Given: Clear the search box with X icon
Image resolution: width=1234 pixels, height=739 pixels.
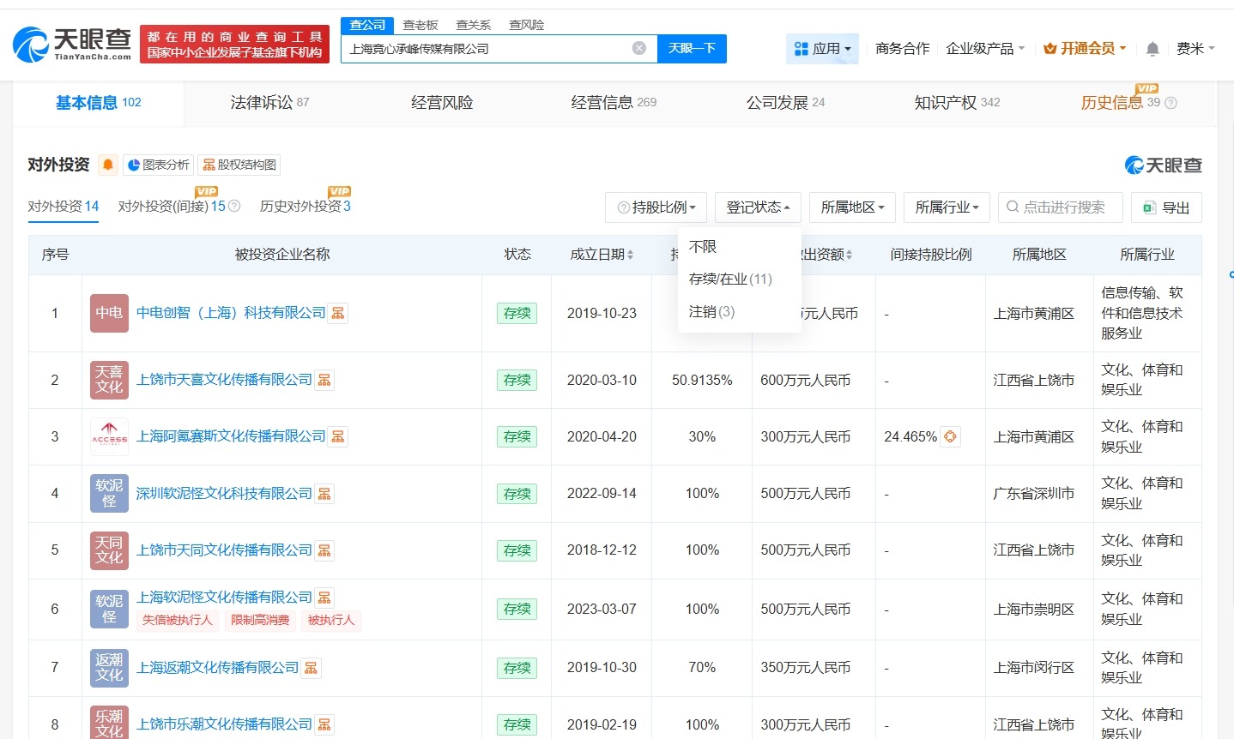Looking at the screenshot, I should click(638, 48).
